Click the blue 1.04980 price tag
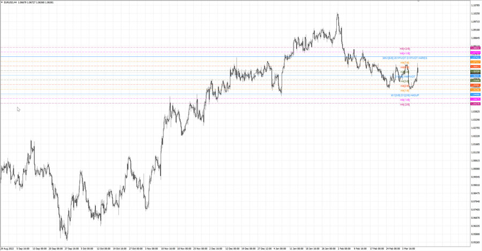 click(x=476, y=94)
